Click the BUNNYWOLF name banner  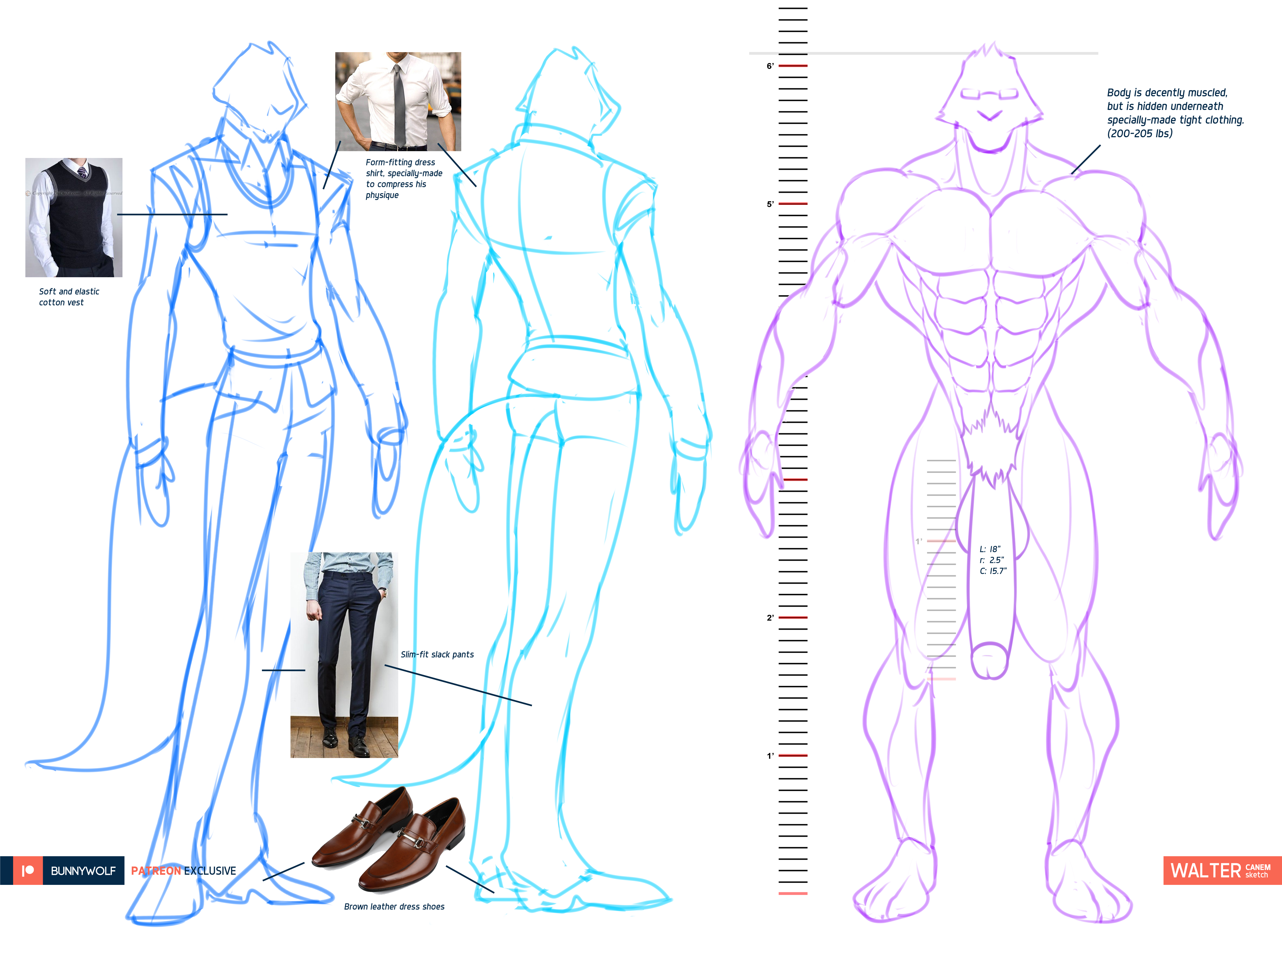[x=83, y=871]
